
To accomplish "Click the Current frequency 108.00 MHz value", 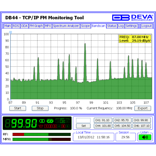I will (124, 108).
